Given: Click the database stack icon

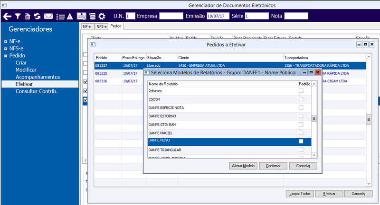Looking at the screenshot, I should coord(92,17).
